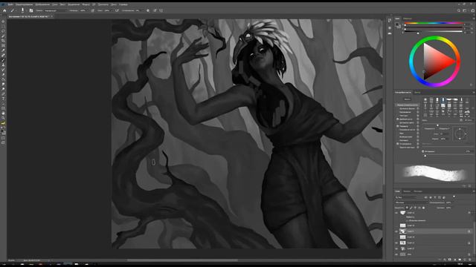Open the layer filter kind dropdown
Viewport: 476px width, 267px height.
coord(405,197)
